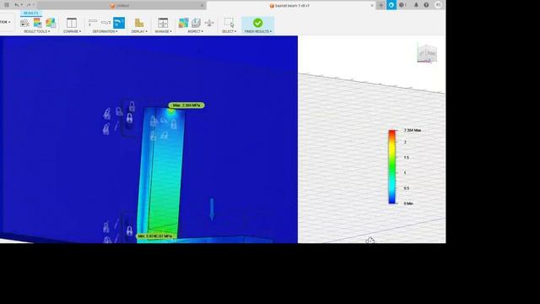Screen dimensions: 540x304
Task: Click the striped color bands Result Tools icon
Action: pos(37,23)
